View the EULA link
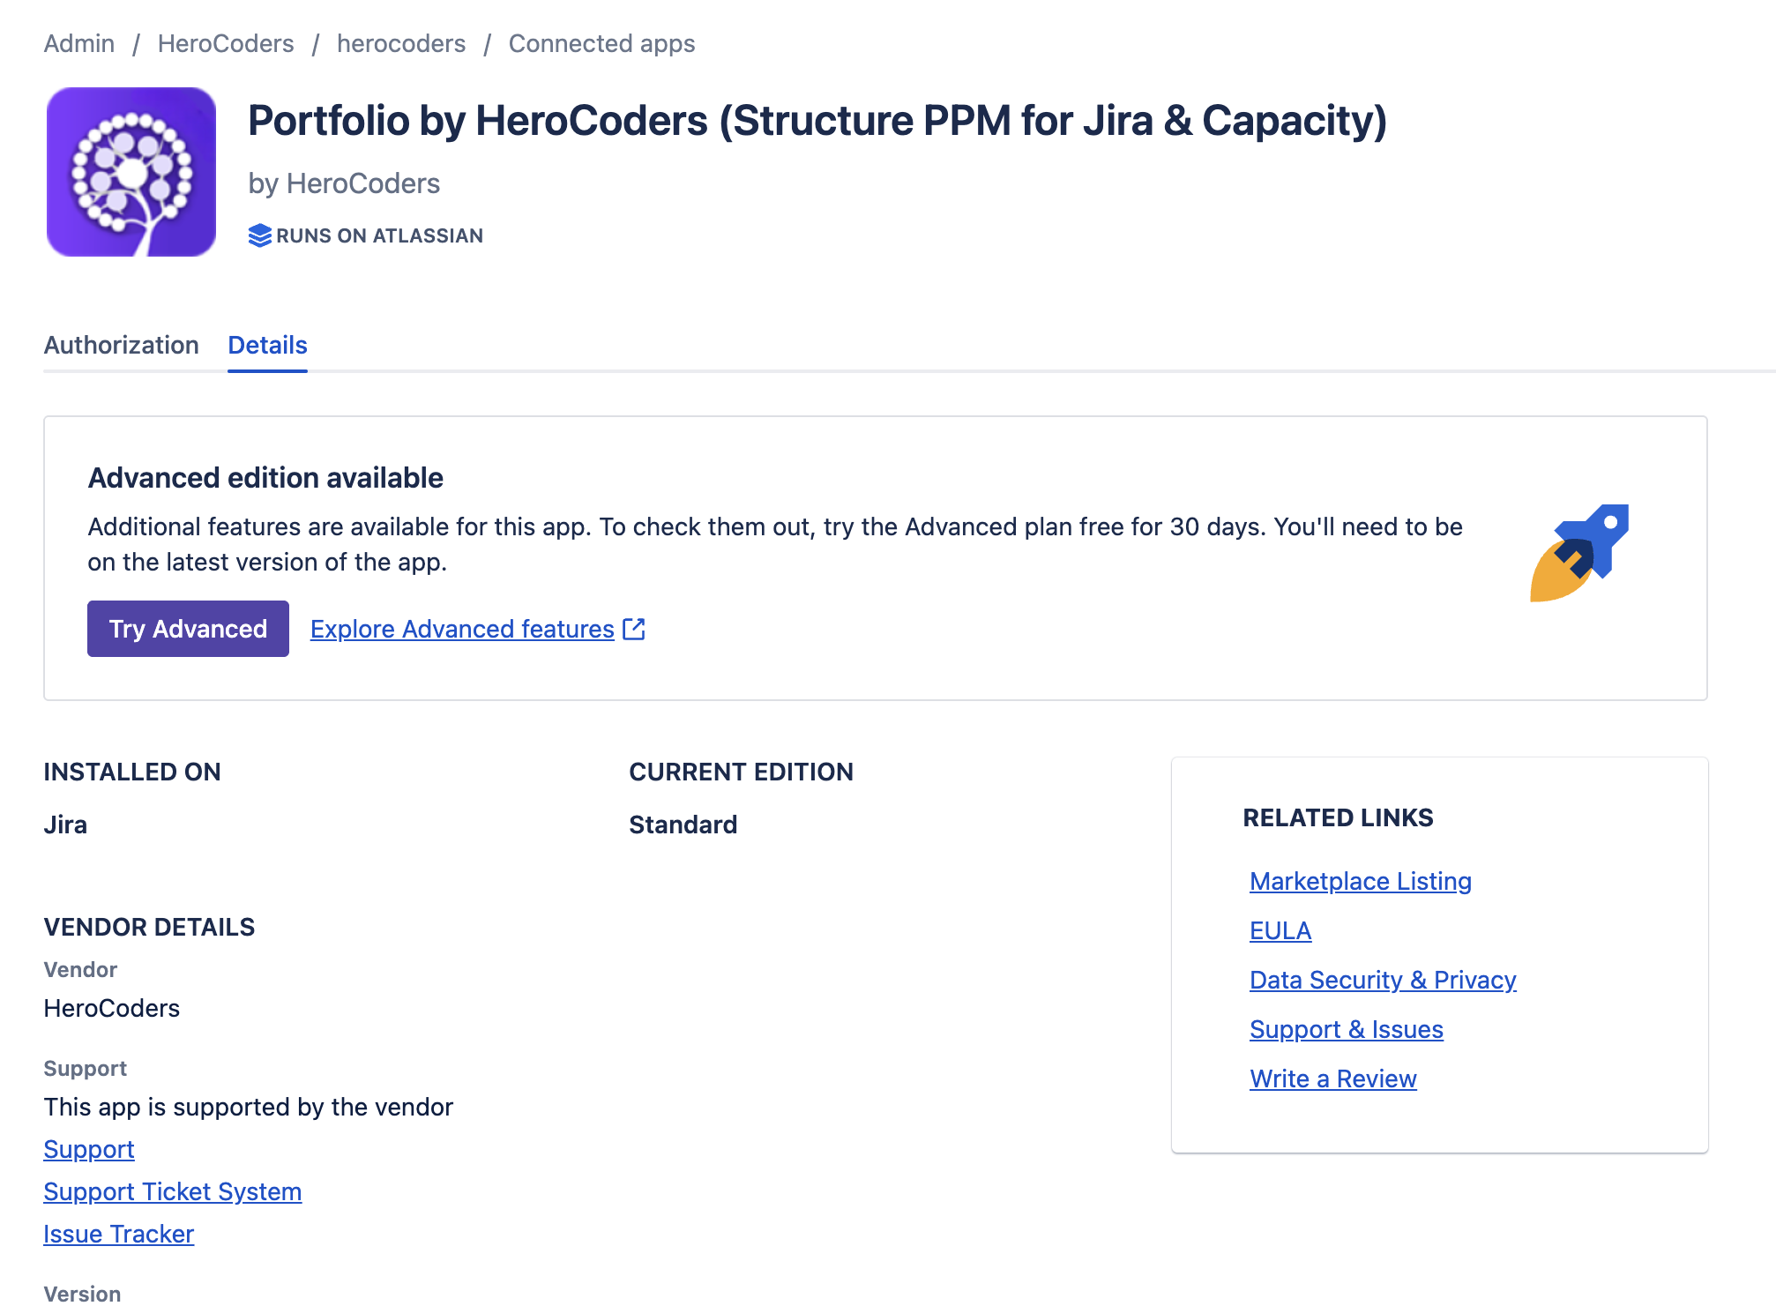 [1280, 930]
